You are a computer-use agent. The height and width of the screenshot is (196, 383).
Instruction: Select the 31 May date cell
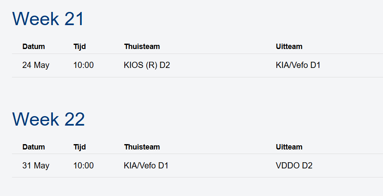point(36,166)
